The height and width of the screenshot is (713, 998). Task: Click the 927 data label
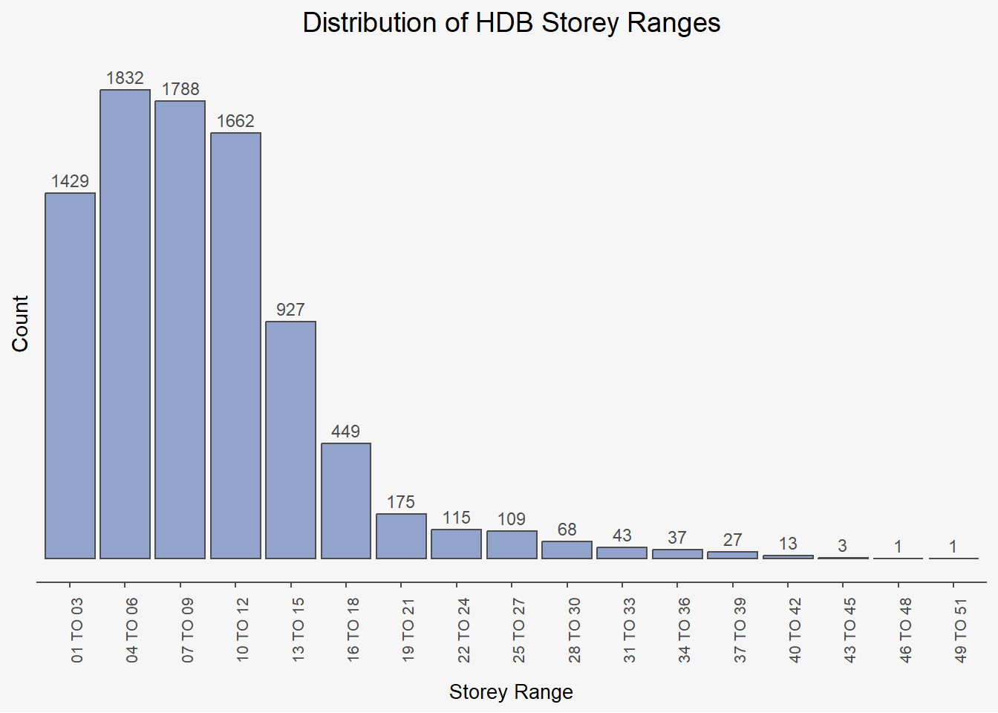click(290, 310)
